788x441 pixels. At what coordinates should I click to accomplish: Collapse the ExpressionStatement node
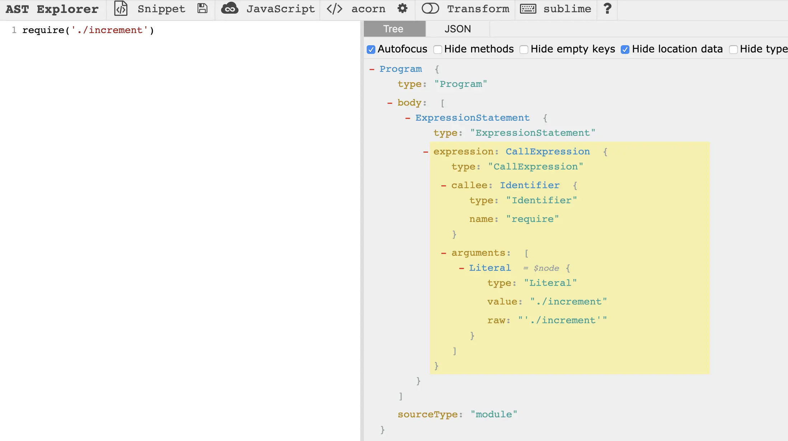(x=408, y=118)
